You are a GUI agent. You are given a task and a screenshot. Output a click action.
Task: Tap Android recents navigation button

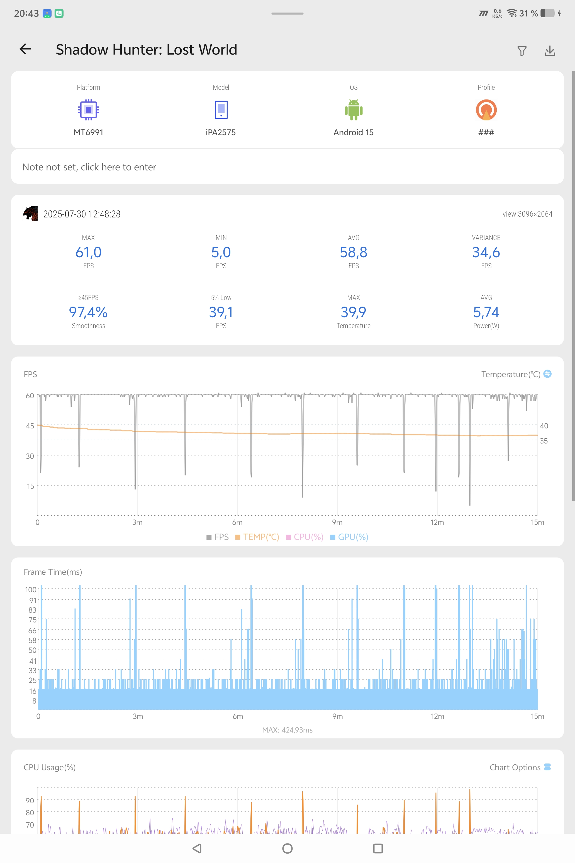pyautogui.click(x=378, y=848)
